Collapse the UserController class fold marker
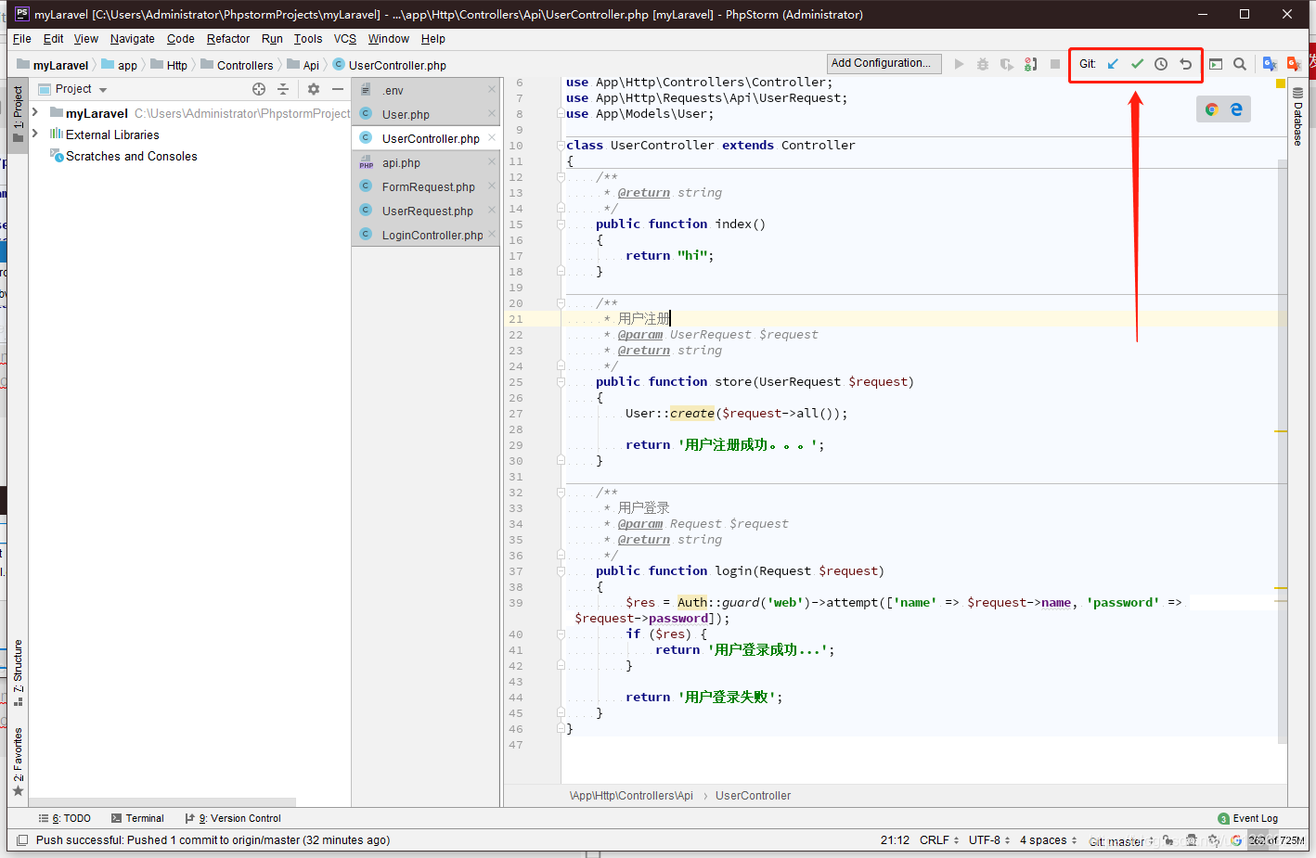 (561, 145)
